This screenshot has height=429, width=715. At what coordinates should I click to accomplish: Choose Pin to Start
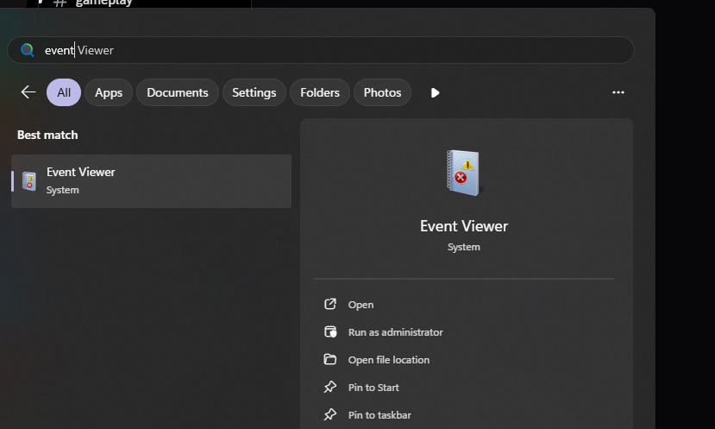(373, 388)
